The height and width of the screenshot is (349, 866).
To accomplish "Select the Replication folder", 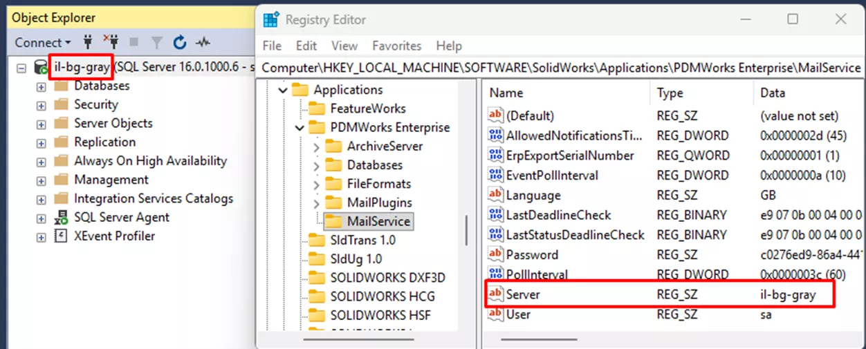I will [105, 142].
